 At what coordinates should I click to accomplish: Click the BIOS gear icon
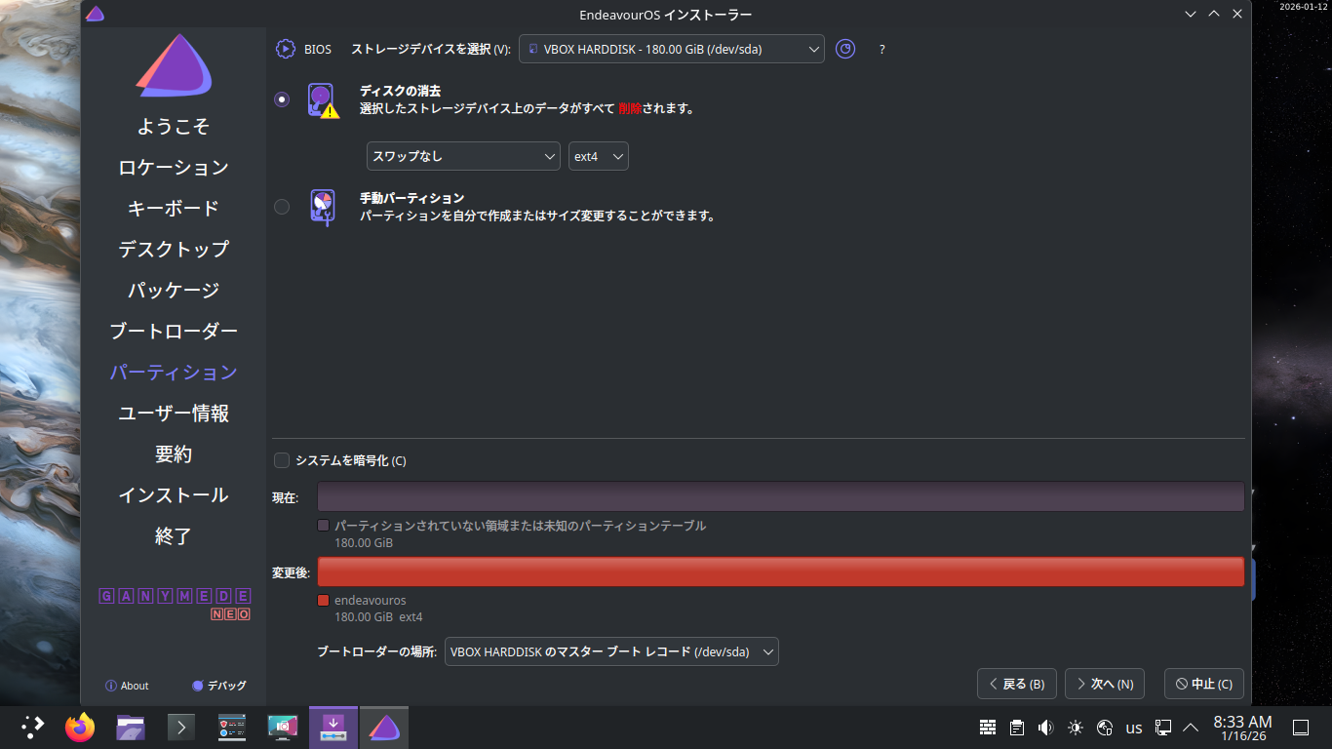click(x=286, y=49)
